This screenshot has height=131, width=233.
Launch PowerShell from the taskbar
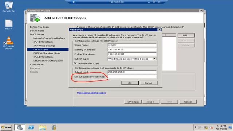coord(31,127)
